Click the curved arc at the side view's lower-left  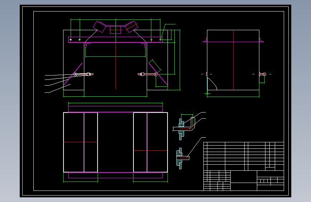coord(212,83)
